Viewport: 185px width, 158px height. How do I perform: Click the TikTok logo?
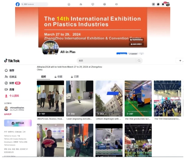pyautogui.click(x=12, y=61)
